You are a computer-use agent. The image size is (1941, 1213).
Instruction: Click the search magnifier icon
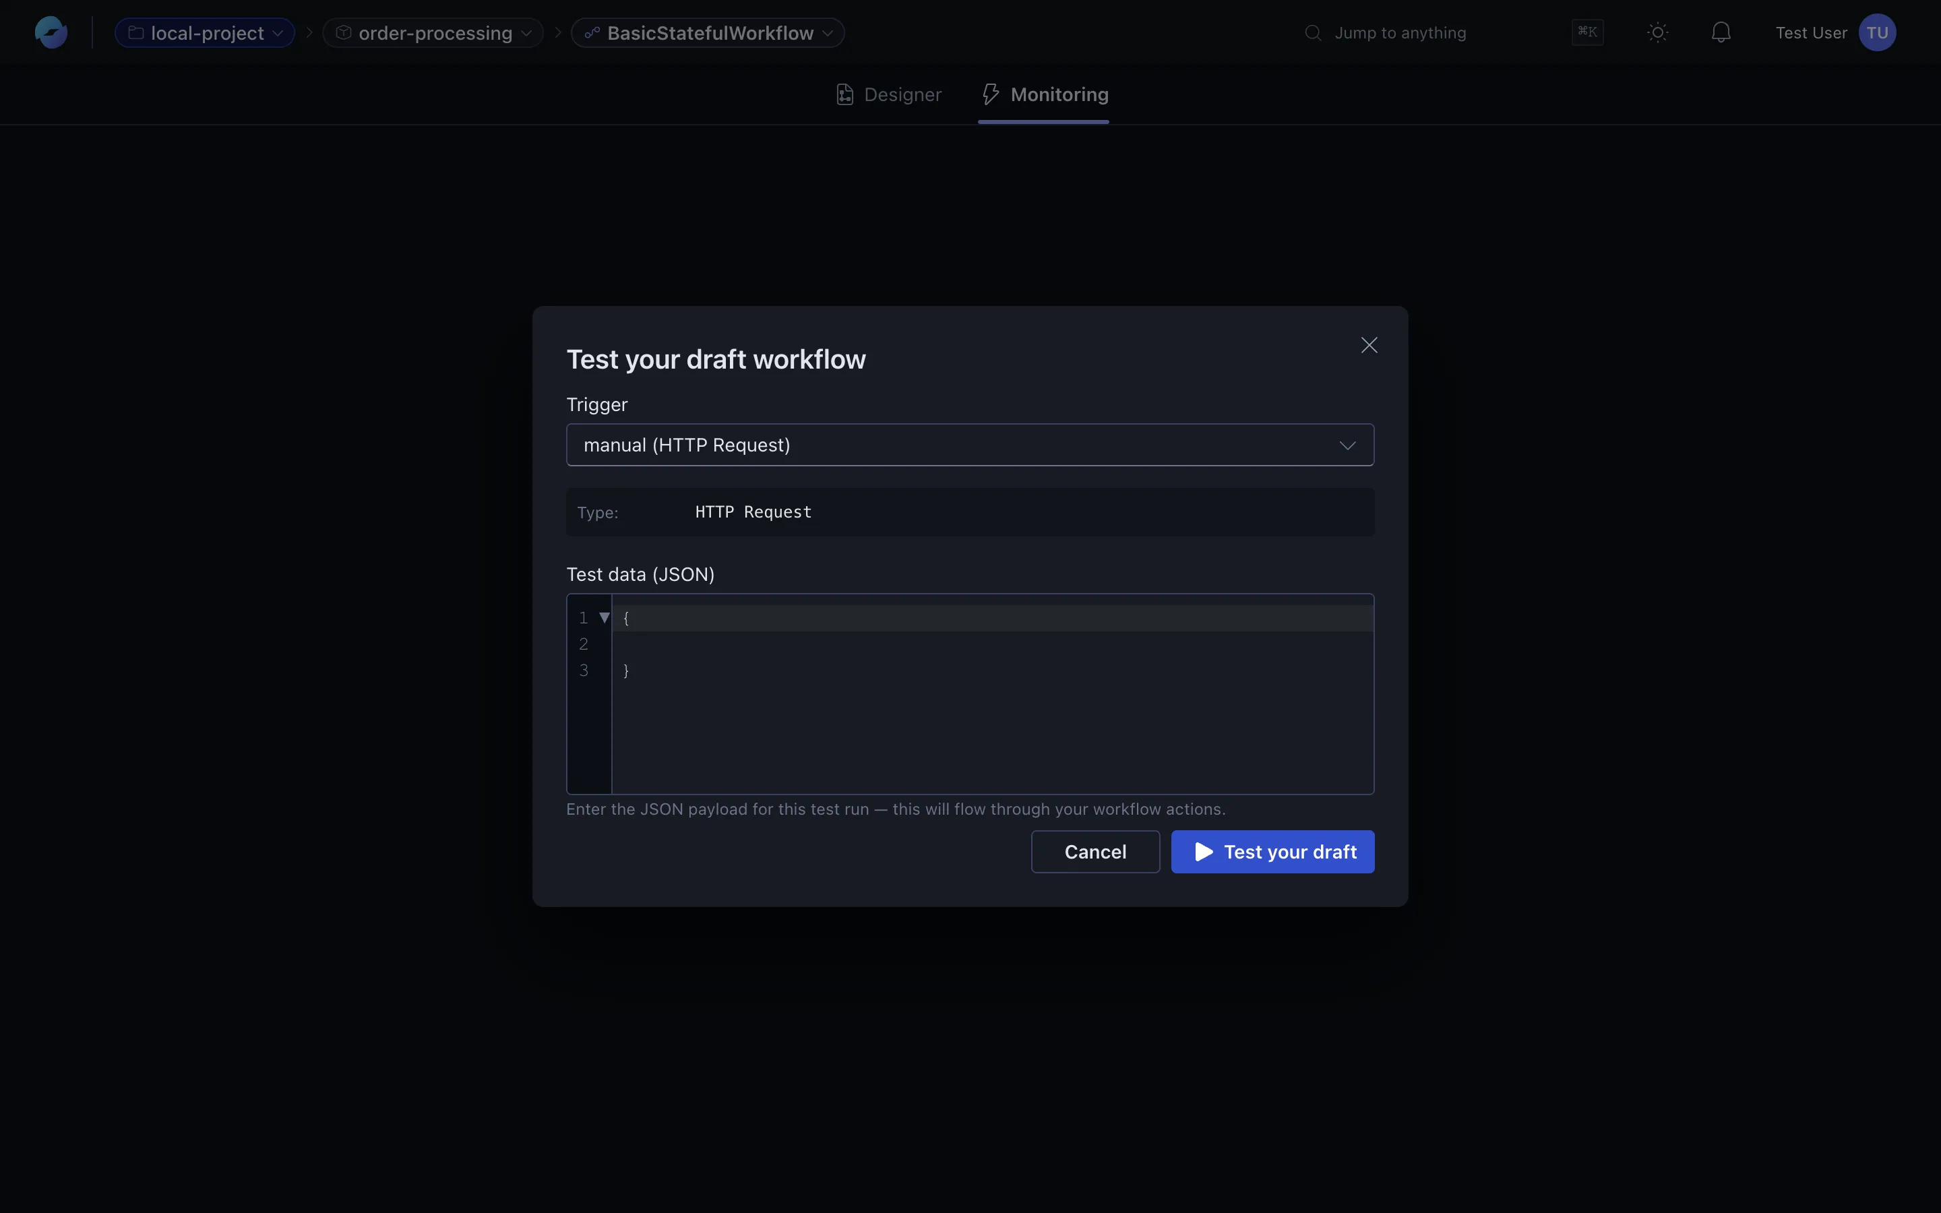click(x=1313, y=33)
